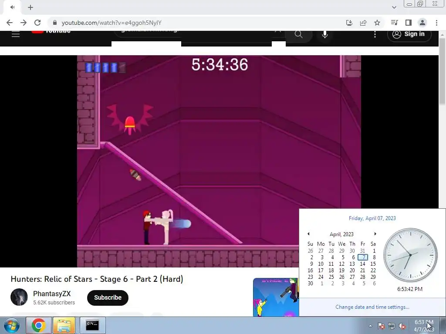Open YouTube hamburger guide menu
The image size is (446, 334).
[16, 34]
